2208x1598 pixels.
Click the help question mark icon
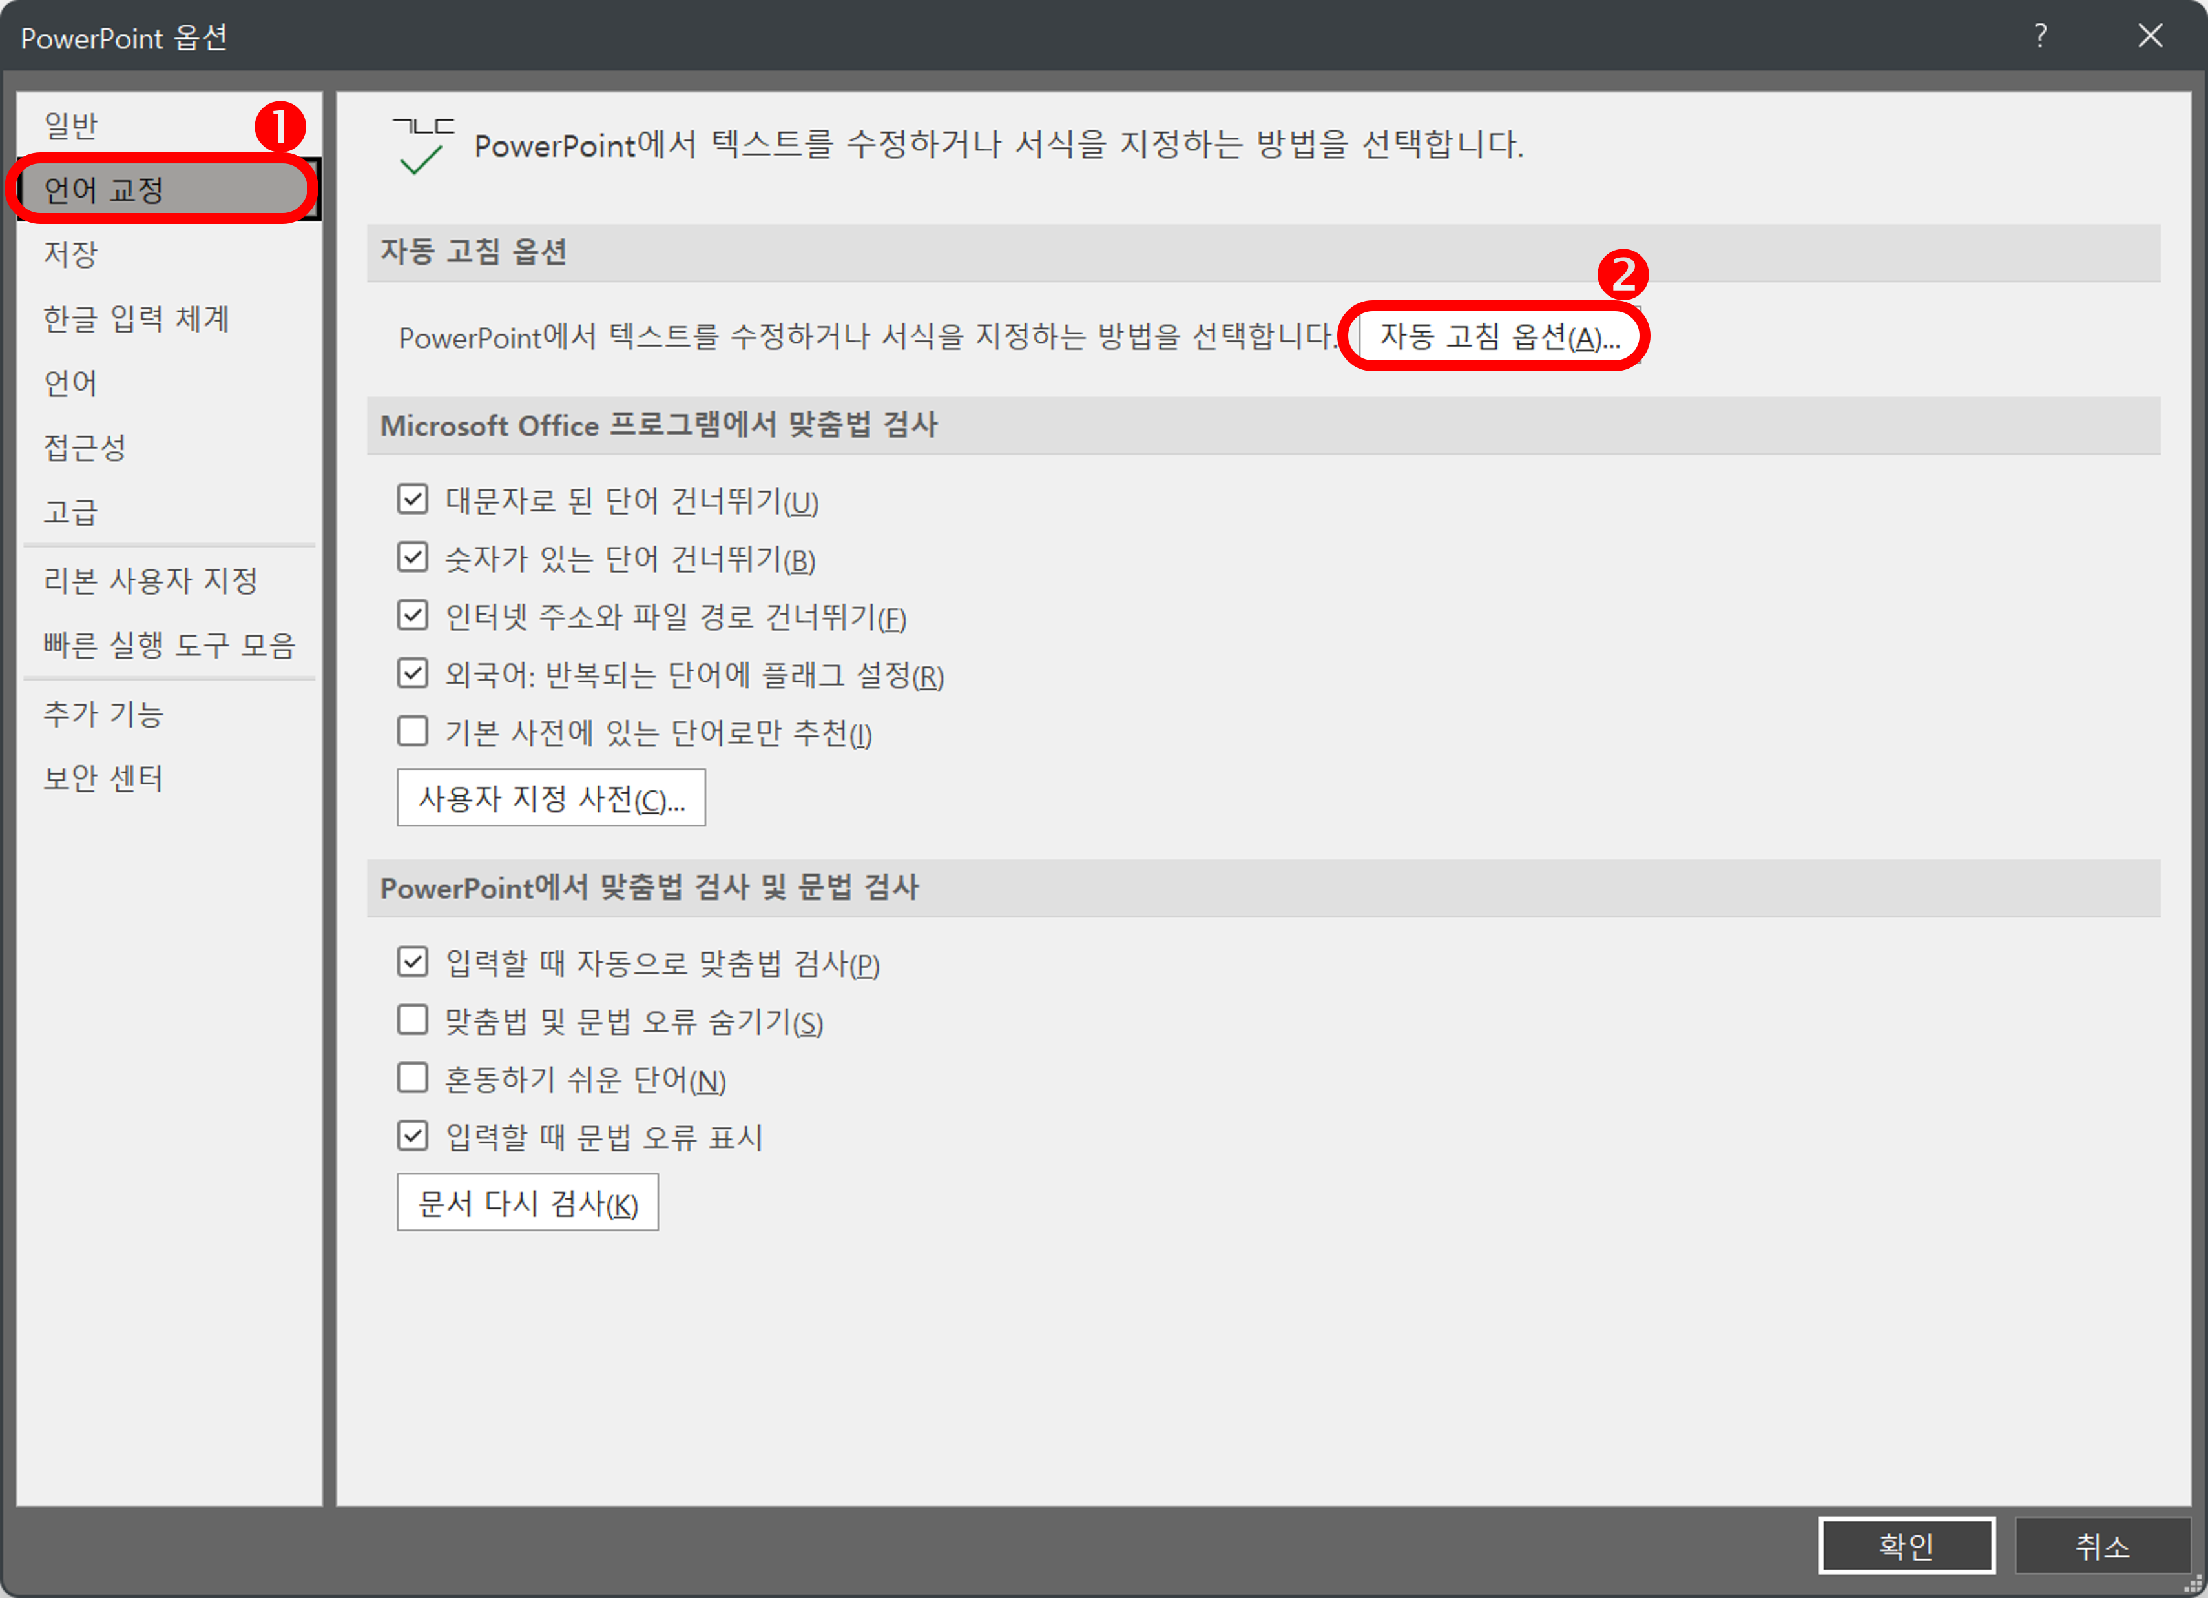pyautogui.click(x=2041, y=36)
